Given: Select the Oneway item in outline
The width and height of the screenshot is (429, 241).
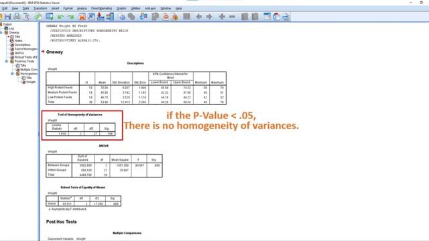Looking at the screenshot, I should click(x=13, y=33).
